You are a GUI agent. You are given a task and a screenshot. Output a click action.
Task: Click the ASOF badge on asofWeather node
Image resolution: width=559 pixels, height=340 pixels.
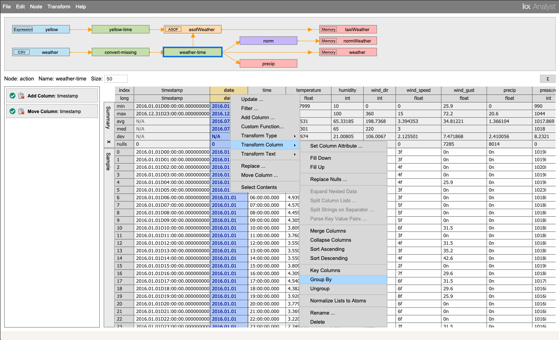pyautogui.click(x=173, y=29)
